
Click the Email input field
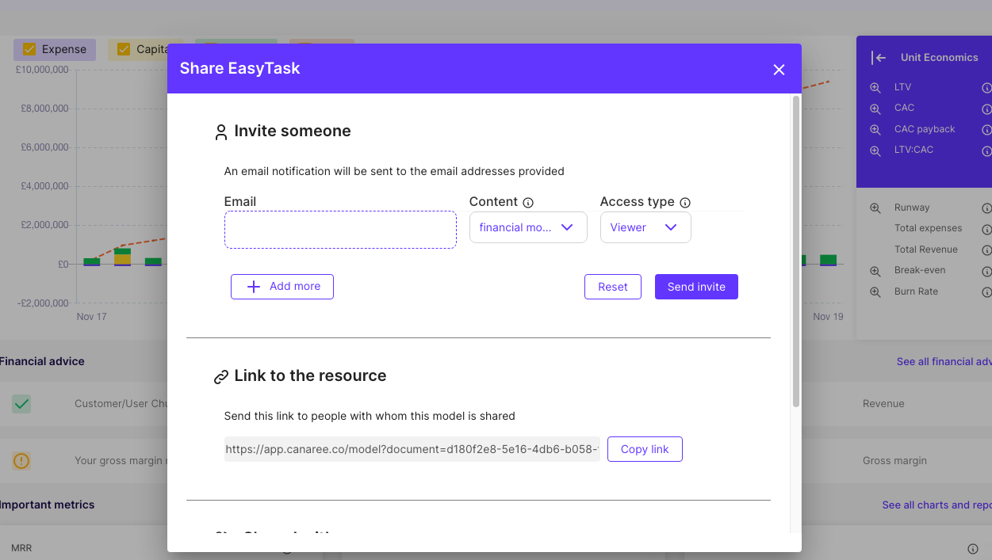click(x=340, y=230)
